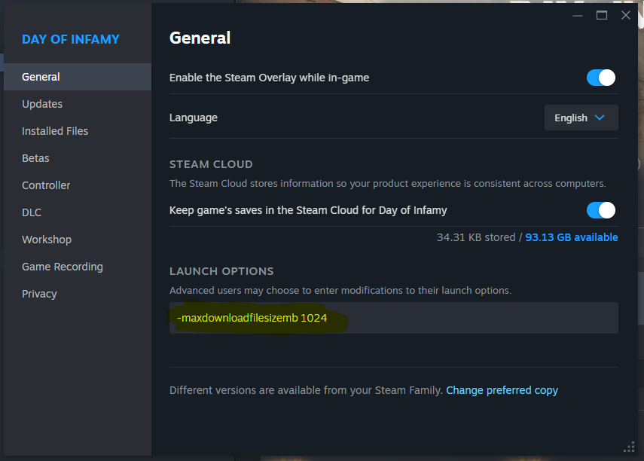Open Controller settings
The width and height of the screenshot is (644, 461).
[x=46, y=185]
